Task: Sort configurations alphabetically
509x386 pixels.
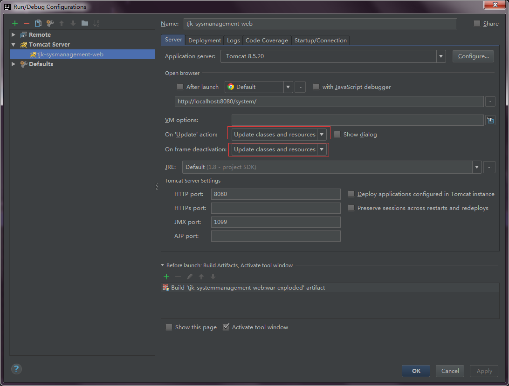Action: point(96,23)
